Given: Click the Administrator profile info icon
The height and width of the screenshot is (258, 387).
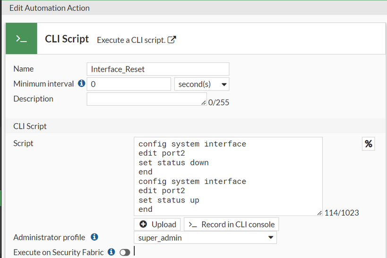Looking at the screenshot, I should 94,237.
